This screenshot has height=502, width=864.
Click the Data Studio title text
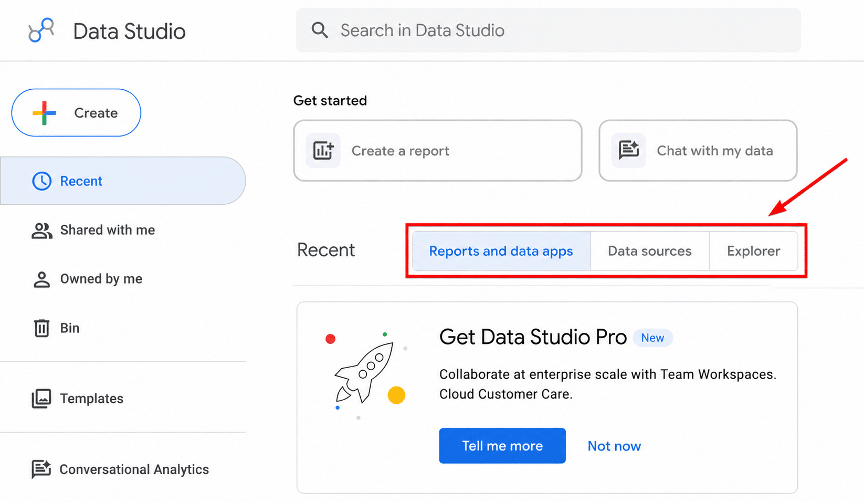click(129, 32)
